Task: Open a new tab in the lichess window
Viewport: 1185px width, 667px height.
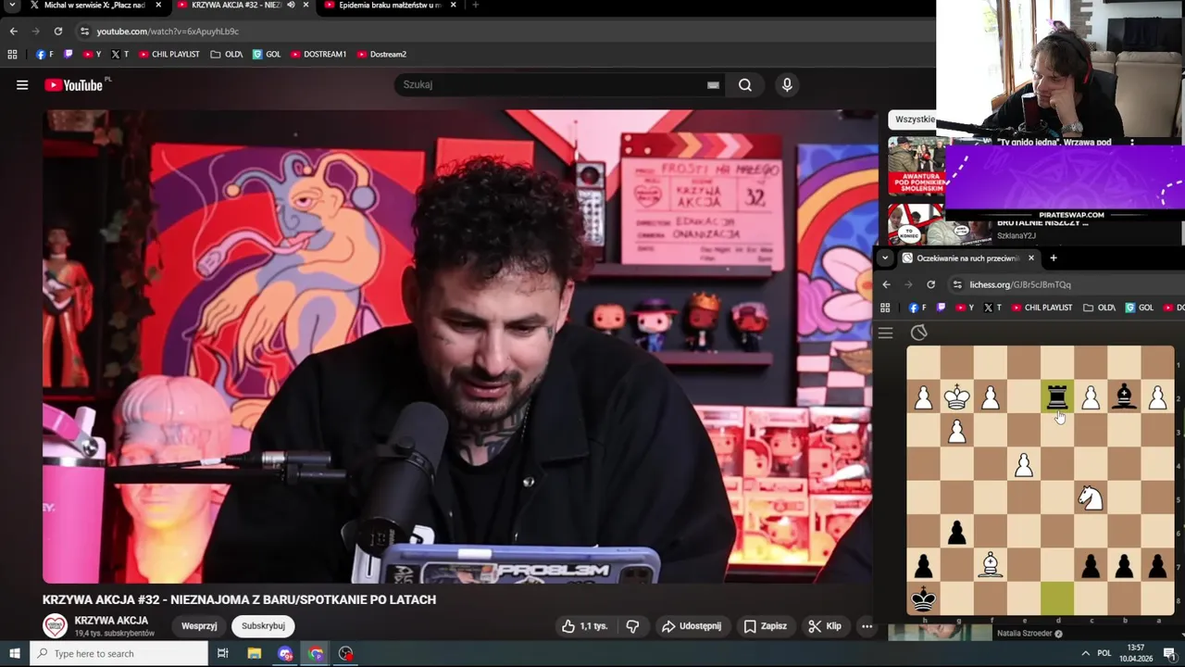Action: [1053, 258]
